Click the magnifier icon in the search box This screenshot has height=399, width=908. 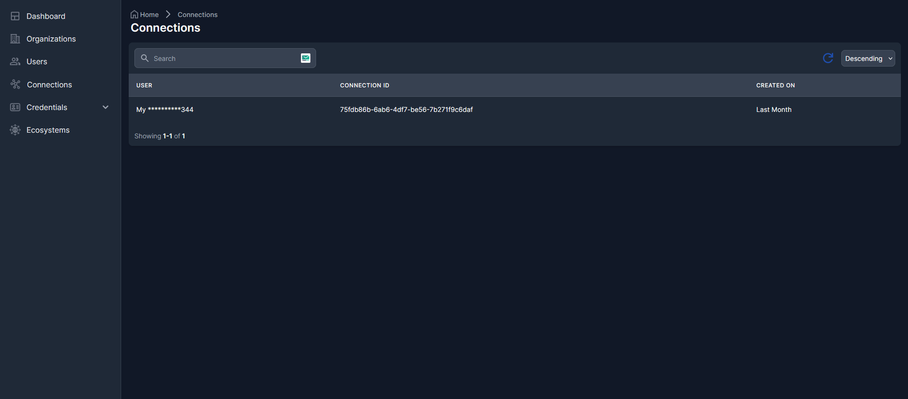[145, 58]
